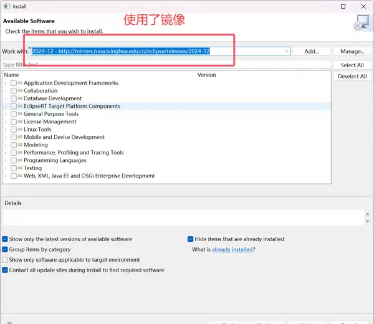Open the already installed link
Screen dimensions: 374x324
click(x=232, y=249)
